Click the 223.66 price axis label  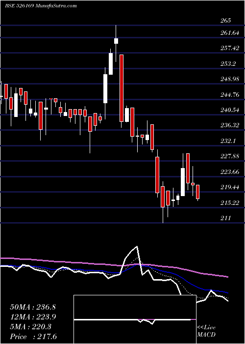(x=230, y=172)
